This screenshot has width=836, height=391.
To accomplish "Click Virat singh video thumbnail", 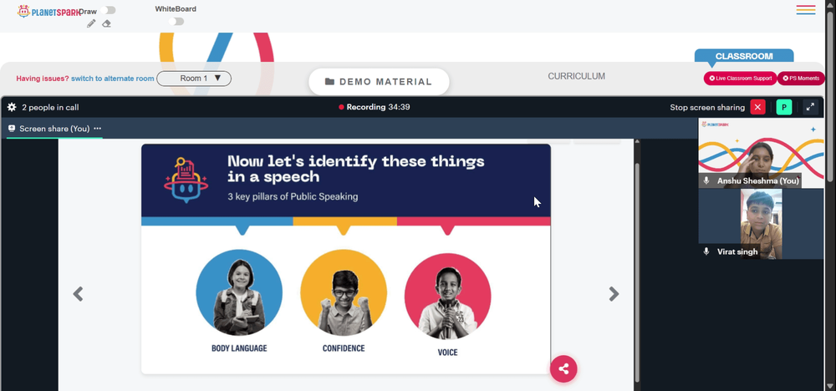I will click(x=761, y=224).
